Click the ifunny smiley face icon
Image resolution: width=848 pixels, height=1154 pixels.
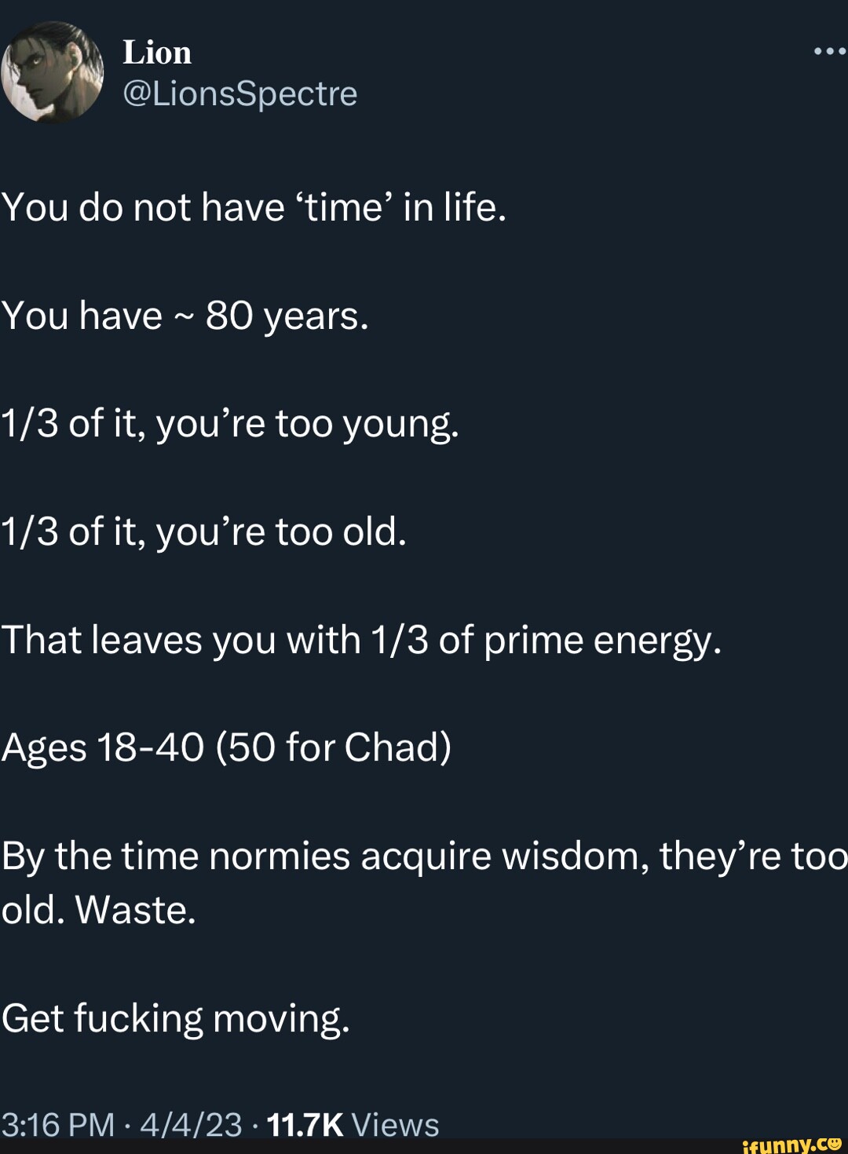pyautogui.click(x=835, y=1143)
